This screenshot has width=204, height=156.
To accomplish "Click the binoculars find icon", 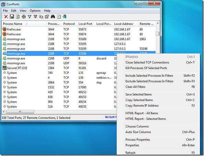I will 53,16.
